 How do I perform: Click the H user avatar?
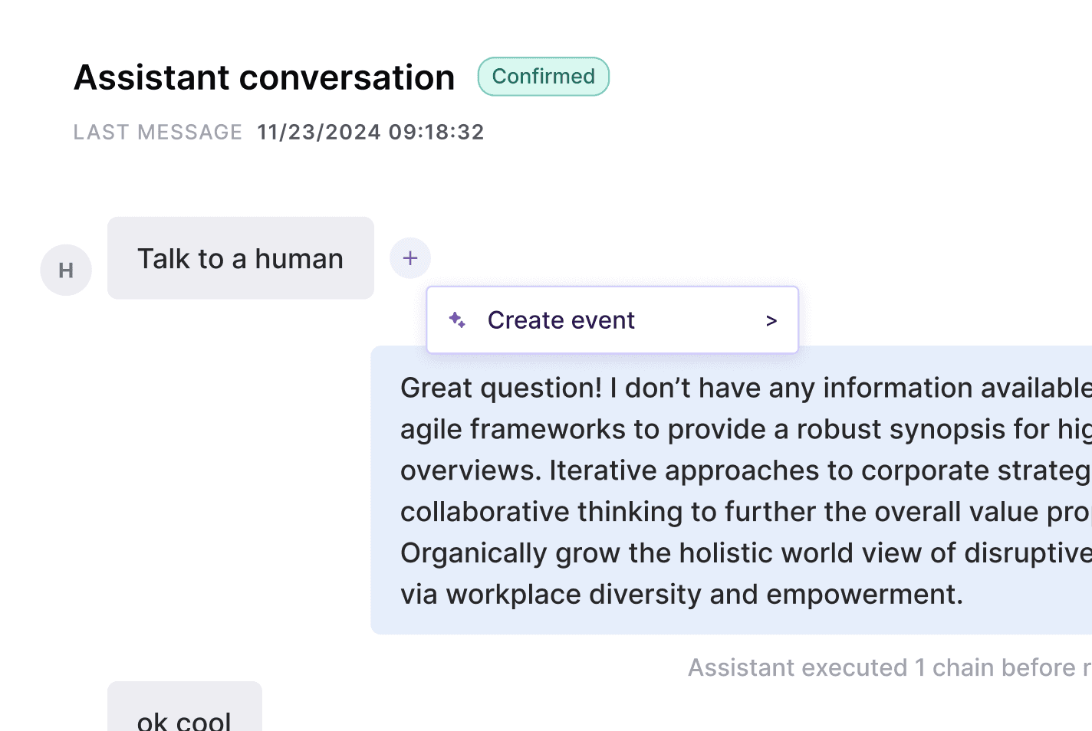[x=66, y=270]
